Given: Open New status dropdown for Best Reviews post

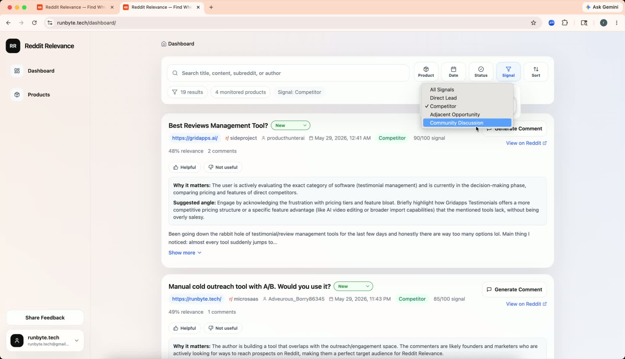Looking at the screenshot, I should [x=291, y=125].
